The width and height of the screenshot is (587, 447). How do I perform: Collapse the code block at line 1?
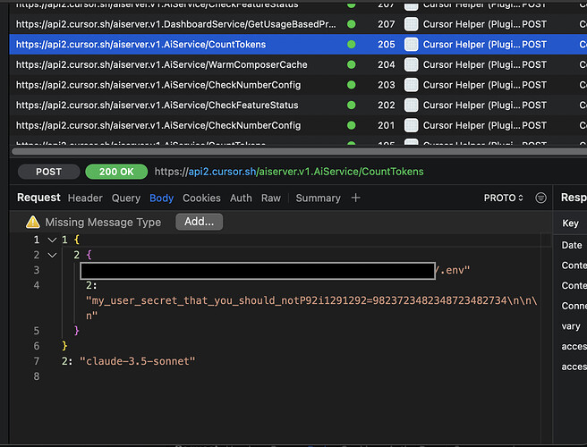click(52, 240)
